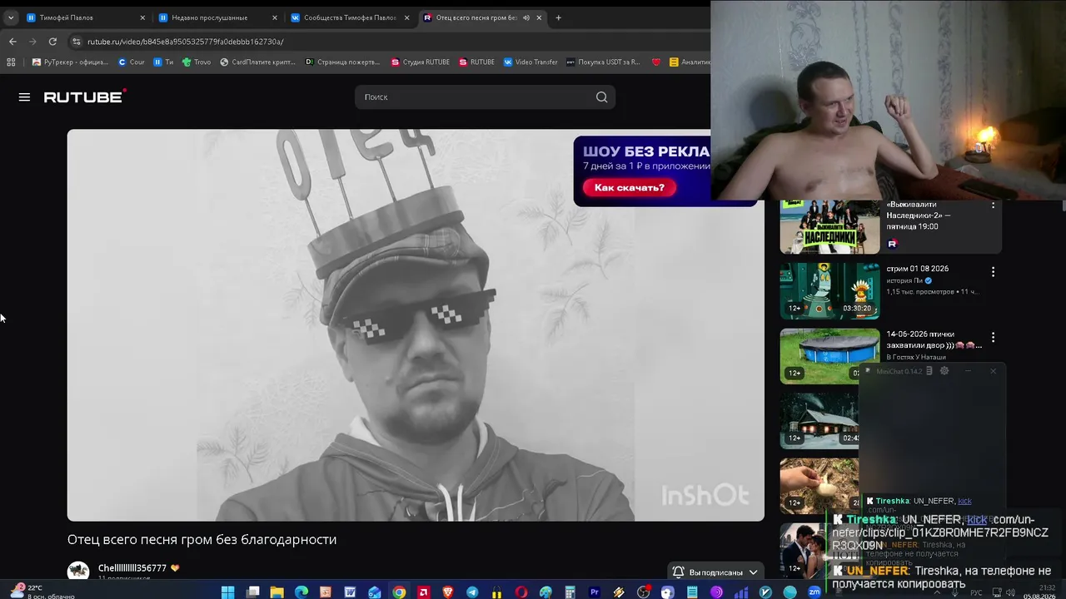Open Google Chrome from taskbar
Screen dimensions: 1066x599
pos(399,592)
